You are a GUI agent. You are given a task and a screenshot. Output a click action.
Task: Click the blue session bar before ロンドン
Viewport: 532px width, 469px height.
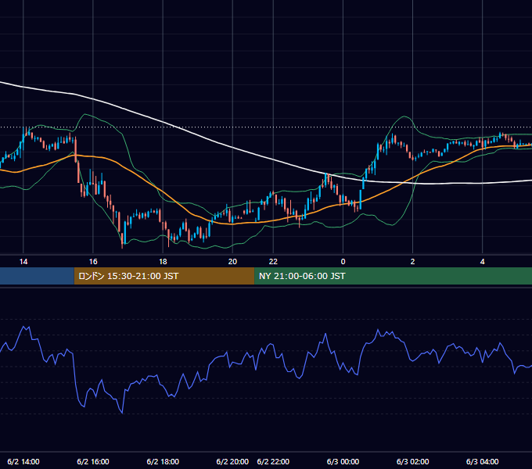click(37, 276)
